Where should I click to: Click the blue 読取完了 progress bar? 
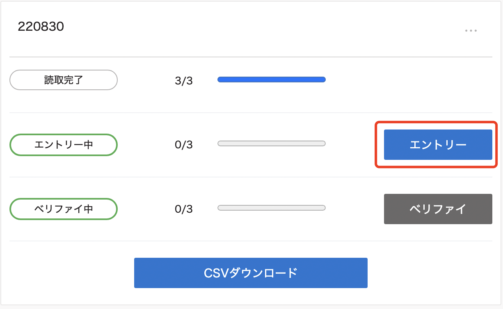click(271, 80)
